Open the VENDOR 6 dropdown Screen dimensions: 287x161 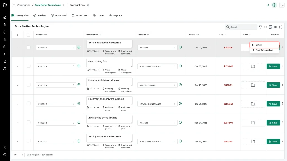[x=56, y=123]
